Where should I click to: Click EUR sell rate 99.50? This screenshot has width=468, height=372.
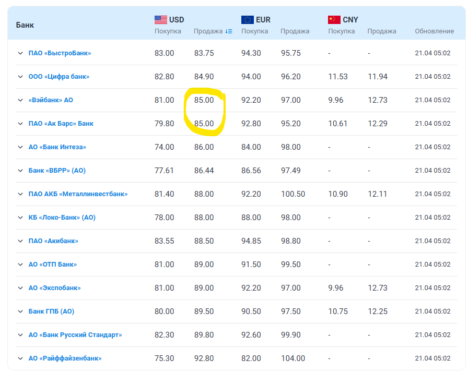pyautogui.click(x=291, y=265)
